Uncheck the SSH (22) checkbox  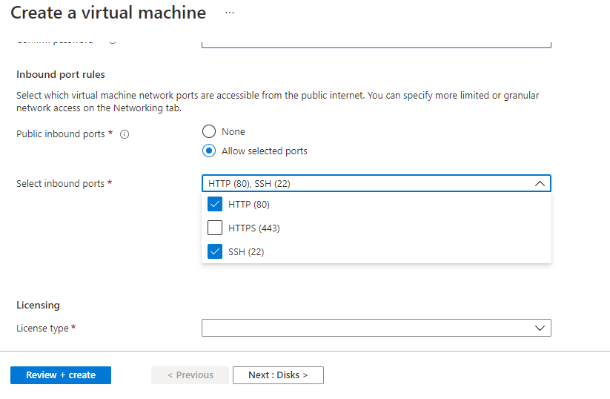215,252
